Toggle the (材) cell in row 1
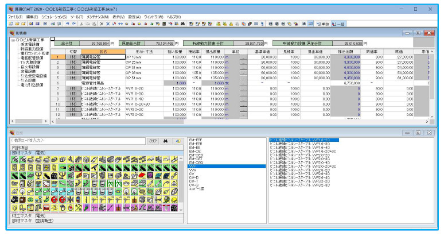444x240 pixels. (73, 57)
